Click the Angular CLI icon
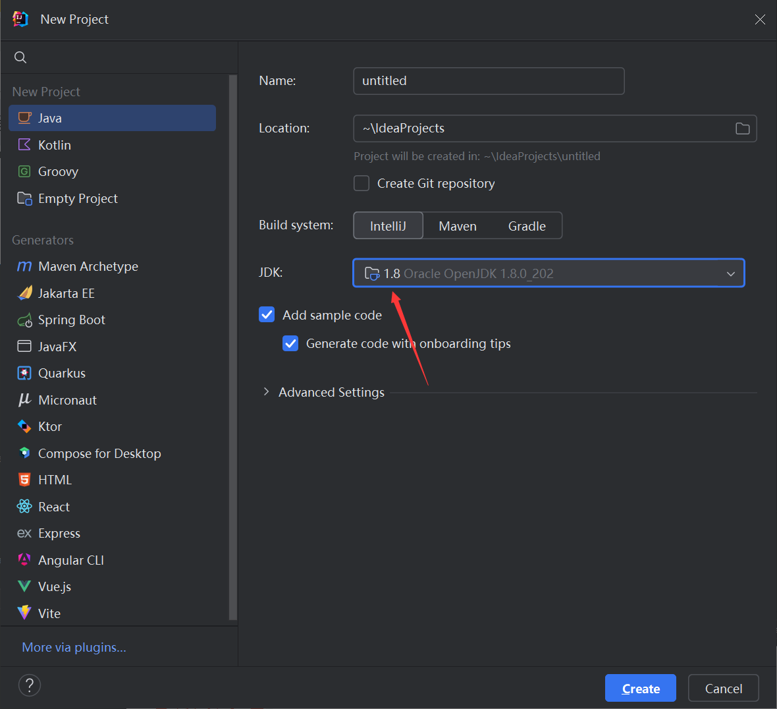Image resolution: width=777 pixels, height=709 pixels. 24,560
